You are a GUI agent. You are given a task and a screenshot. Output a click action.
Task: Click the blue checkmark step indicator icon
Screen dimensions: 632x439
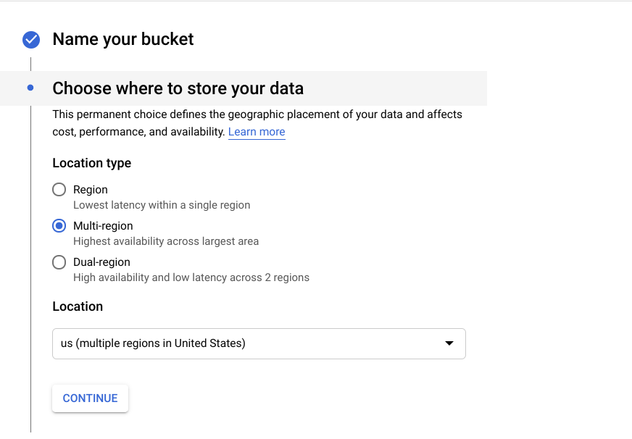tap(30, 40)
